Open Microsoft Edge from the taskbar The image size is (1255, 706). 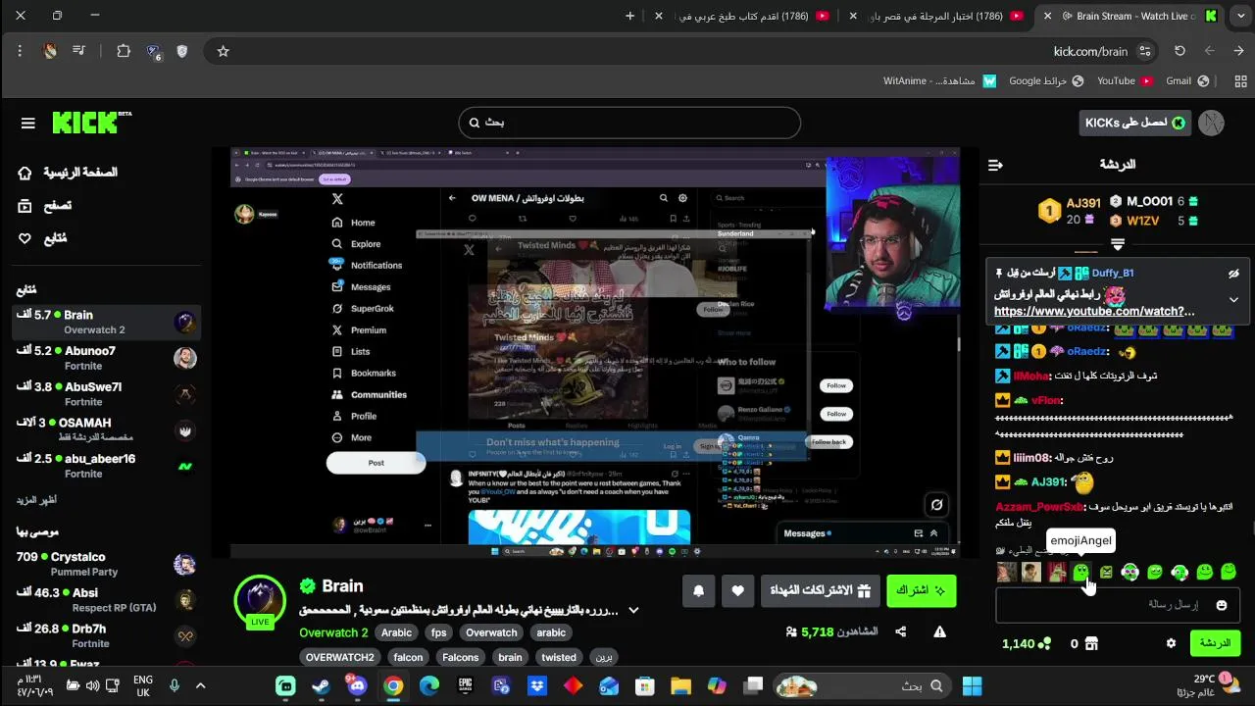pyautogui.click(x=429, y=686)
